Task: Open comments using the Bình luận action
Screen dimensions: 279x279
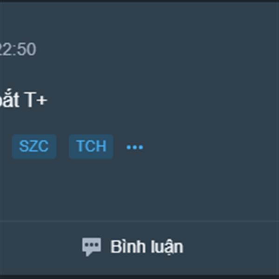Action: [133, 247]
